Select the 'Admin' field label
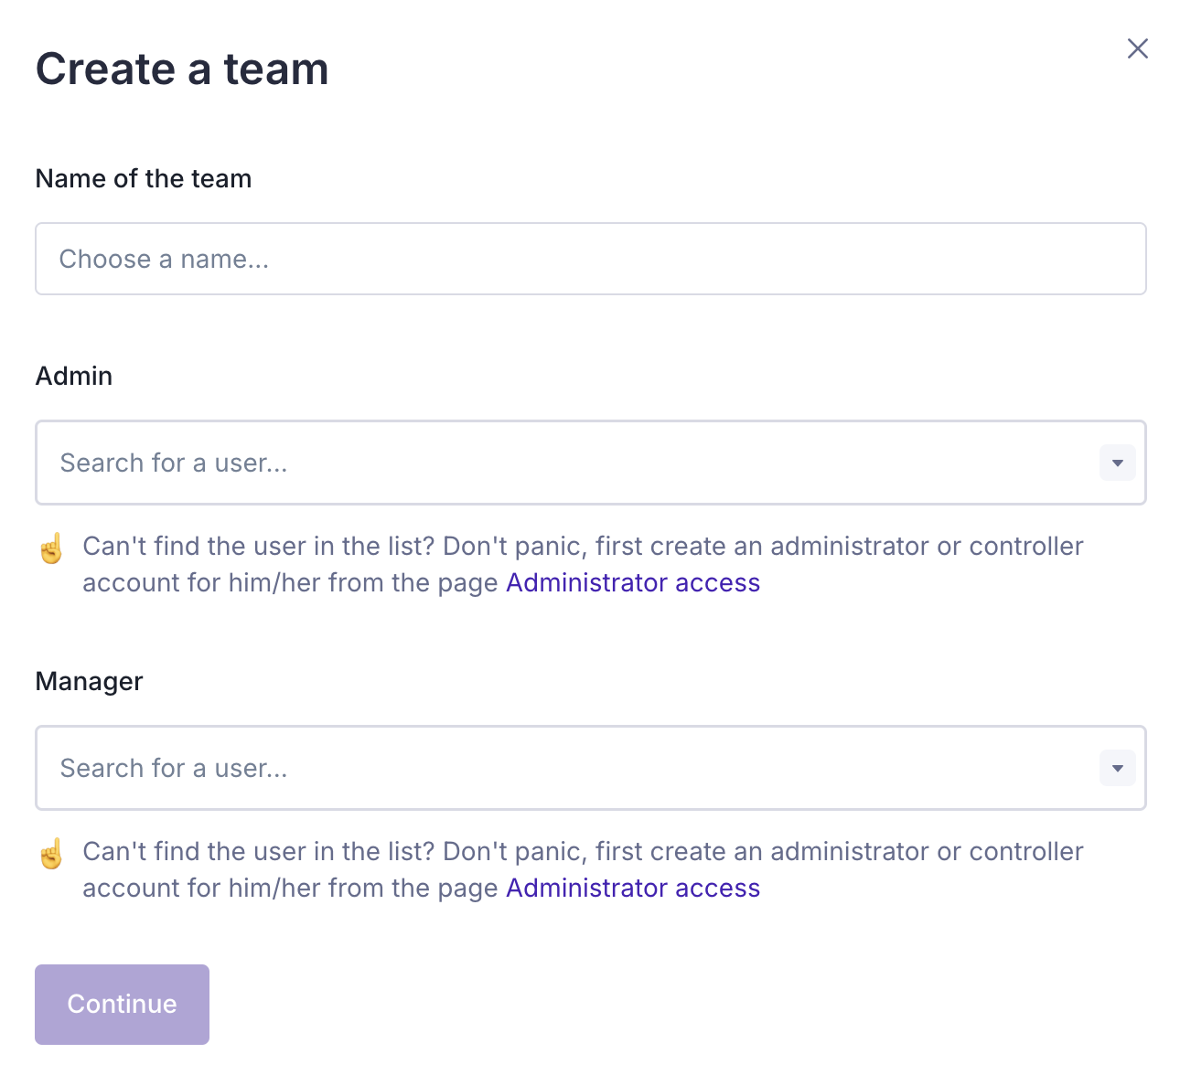Screen dimensions: 1180x1075 pos(74,376)
